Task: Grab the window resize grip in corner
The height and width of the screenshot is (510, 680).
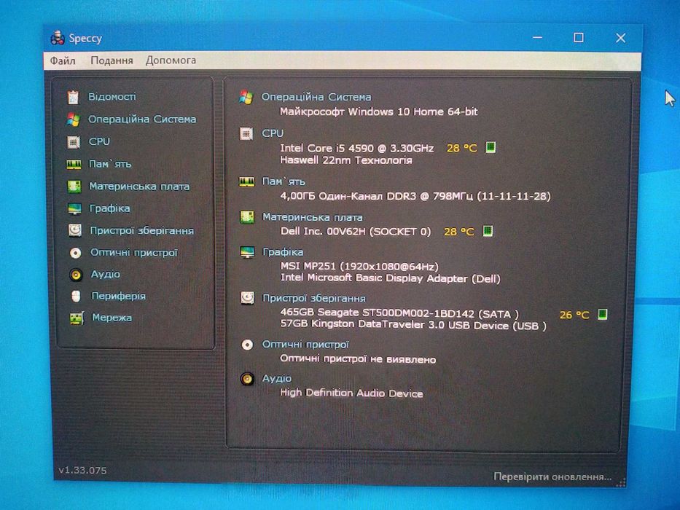Action: point(622,482)
